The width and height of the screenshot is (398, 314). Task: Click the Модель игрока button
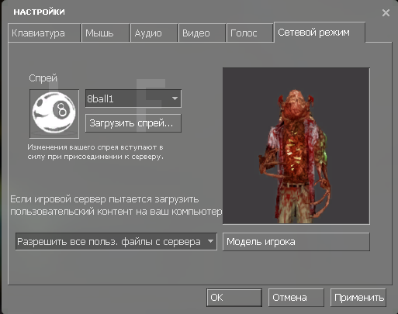click(296, 242)
